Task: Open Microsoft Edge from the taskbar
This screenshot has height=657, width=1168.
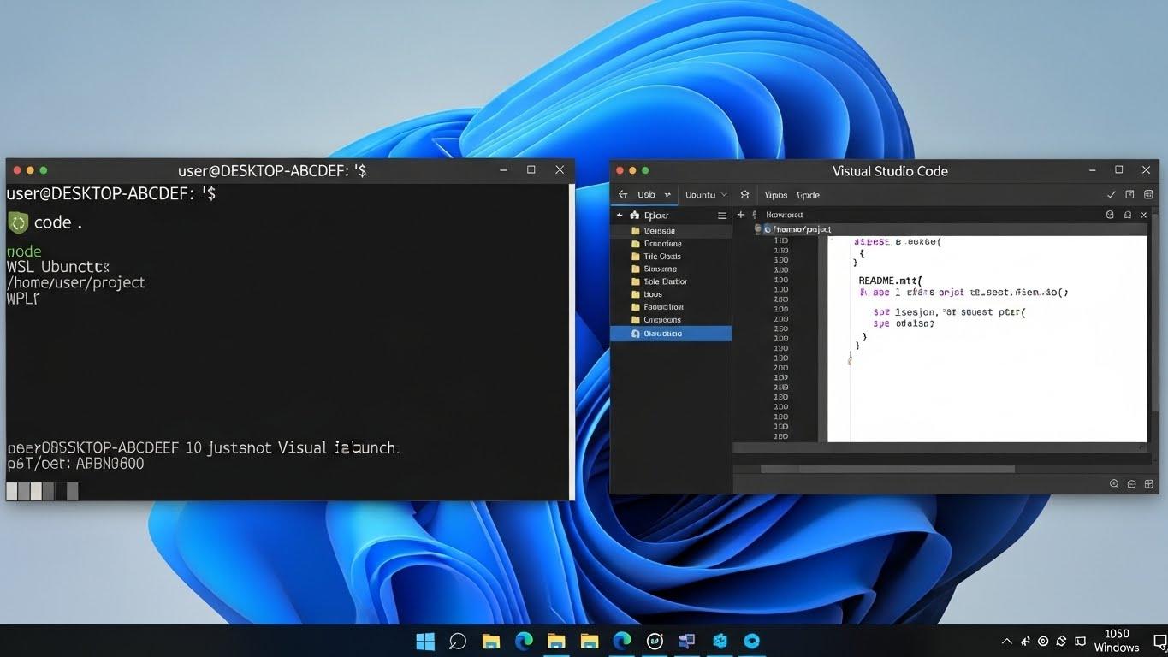Action: tap(523, 641)
